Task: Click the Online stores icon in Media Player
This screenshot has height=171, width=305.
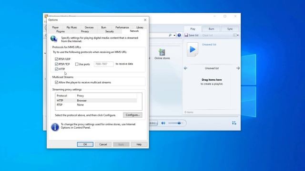Action: [x=162, y=52]
